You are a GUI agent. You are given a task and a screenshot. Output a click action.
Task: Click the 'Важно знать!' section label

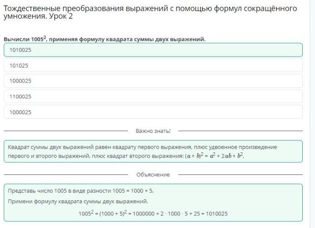point(153,131)
